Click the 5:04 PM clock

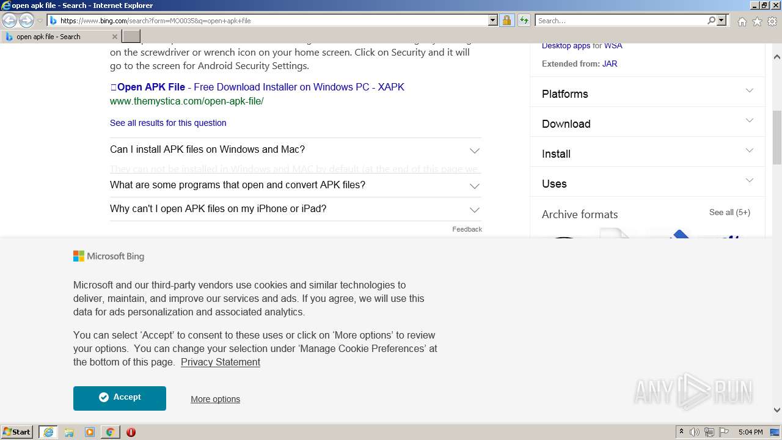click(751, 432)
